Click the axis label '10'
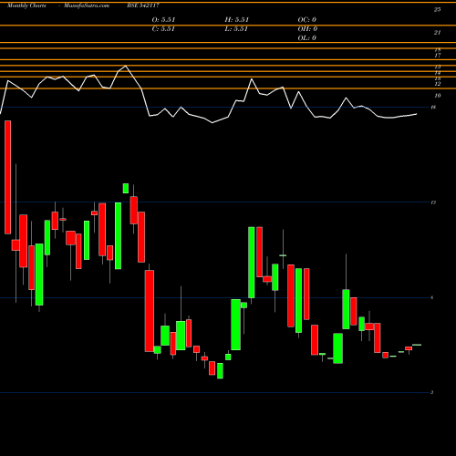 coord(438,96)
